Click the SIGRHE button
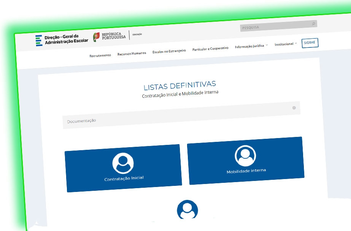This screenshot has height=231, width=351. pos(310,42)
